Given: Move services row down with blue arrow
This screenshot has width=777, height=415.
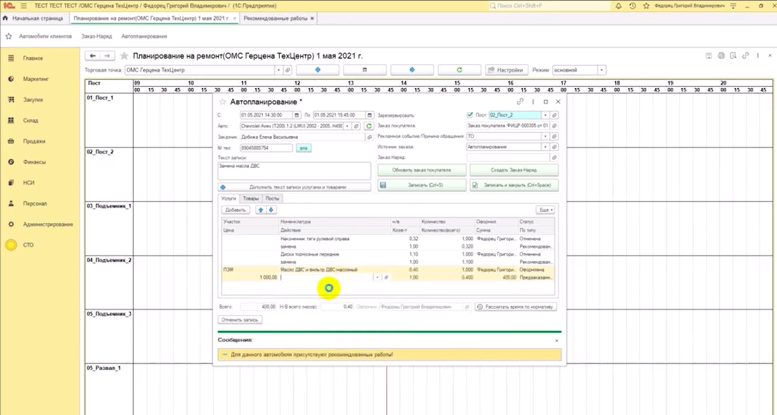Looking at the screenshot, I should (271, 210).
